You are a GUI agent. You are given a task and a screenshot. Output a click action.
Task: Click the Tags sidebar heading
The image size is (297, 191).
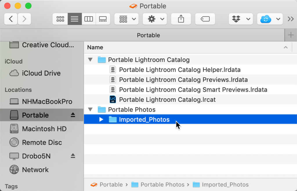[11, 186]
